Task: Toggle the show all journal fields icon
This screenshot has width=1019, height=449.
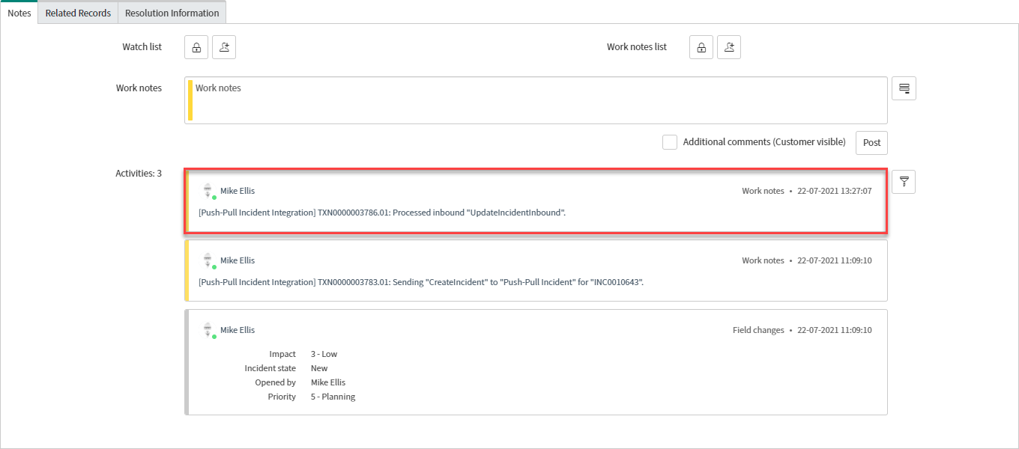Action: [x=904, y=88]
